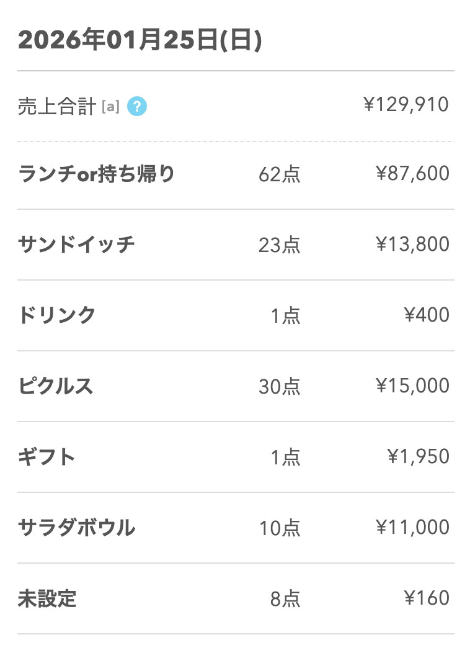Click the 売上合計 label
This screenshot has width=475, height=668.
pos(57,107)
